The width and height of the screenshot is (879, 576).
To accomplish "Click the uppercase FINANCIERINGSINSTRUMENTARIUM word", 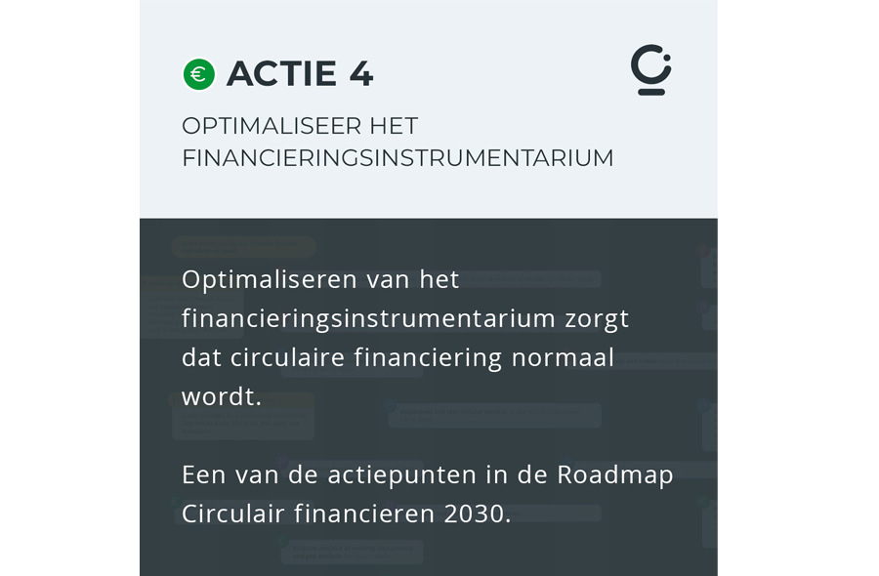I will (x=398, y=158).
